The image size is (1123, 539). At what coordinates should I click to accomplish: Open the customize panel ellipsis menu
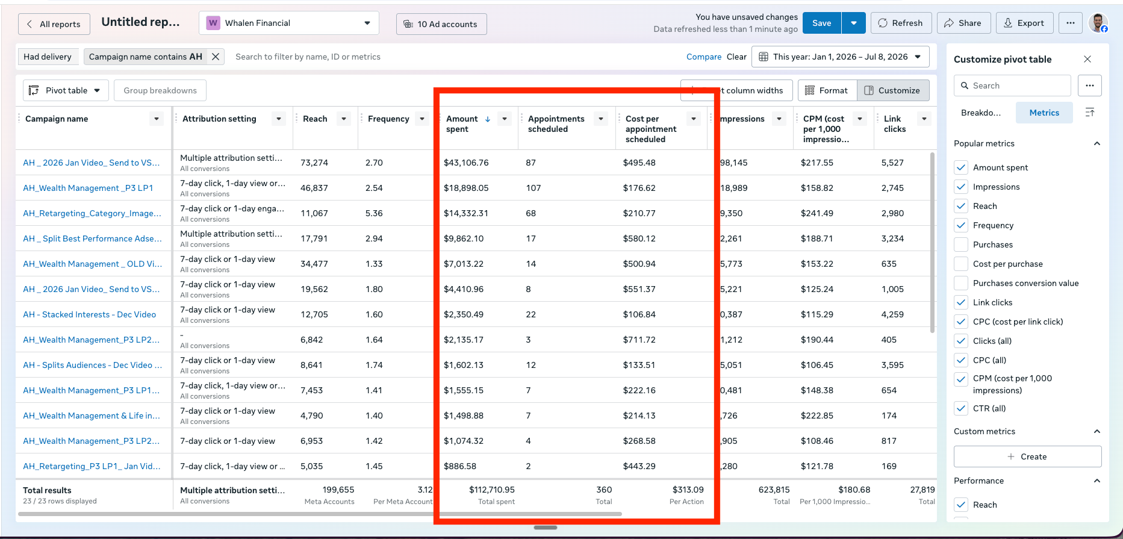click(1090, 86)
